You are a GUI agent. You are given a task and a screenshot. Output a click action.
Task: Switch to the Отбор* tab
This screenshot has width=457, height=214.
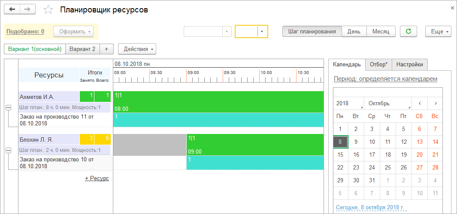[x=378, y=65]
